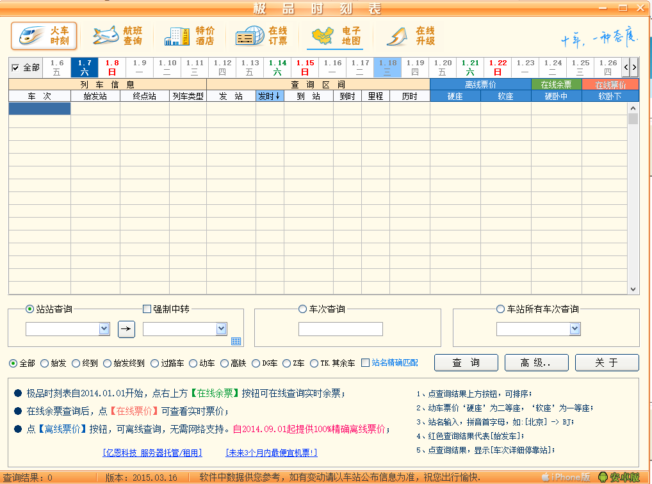The width and height of the screenshot is (652, 484).
Task: Click the swap stations arrow button
Action: 127,329
